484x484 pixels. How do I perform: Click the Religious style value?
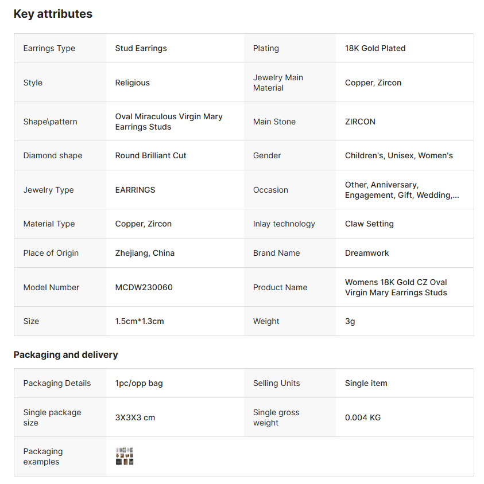132,83
